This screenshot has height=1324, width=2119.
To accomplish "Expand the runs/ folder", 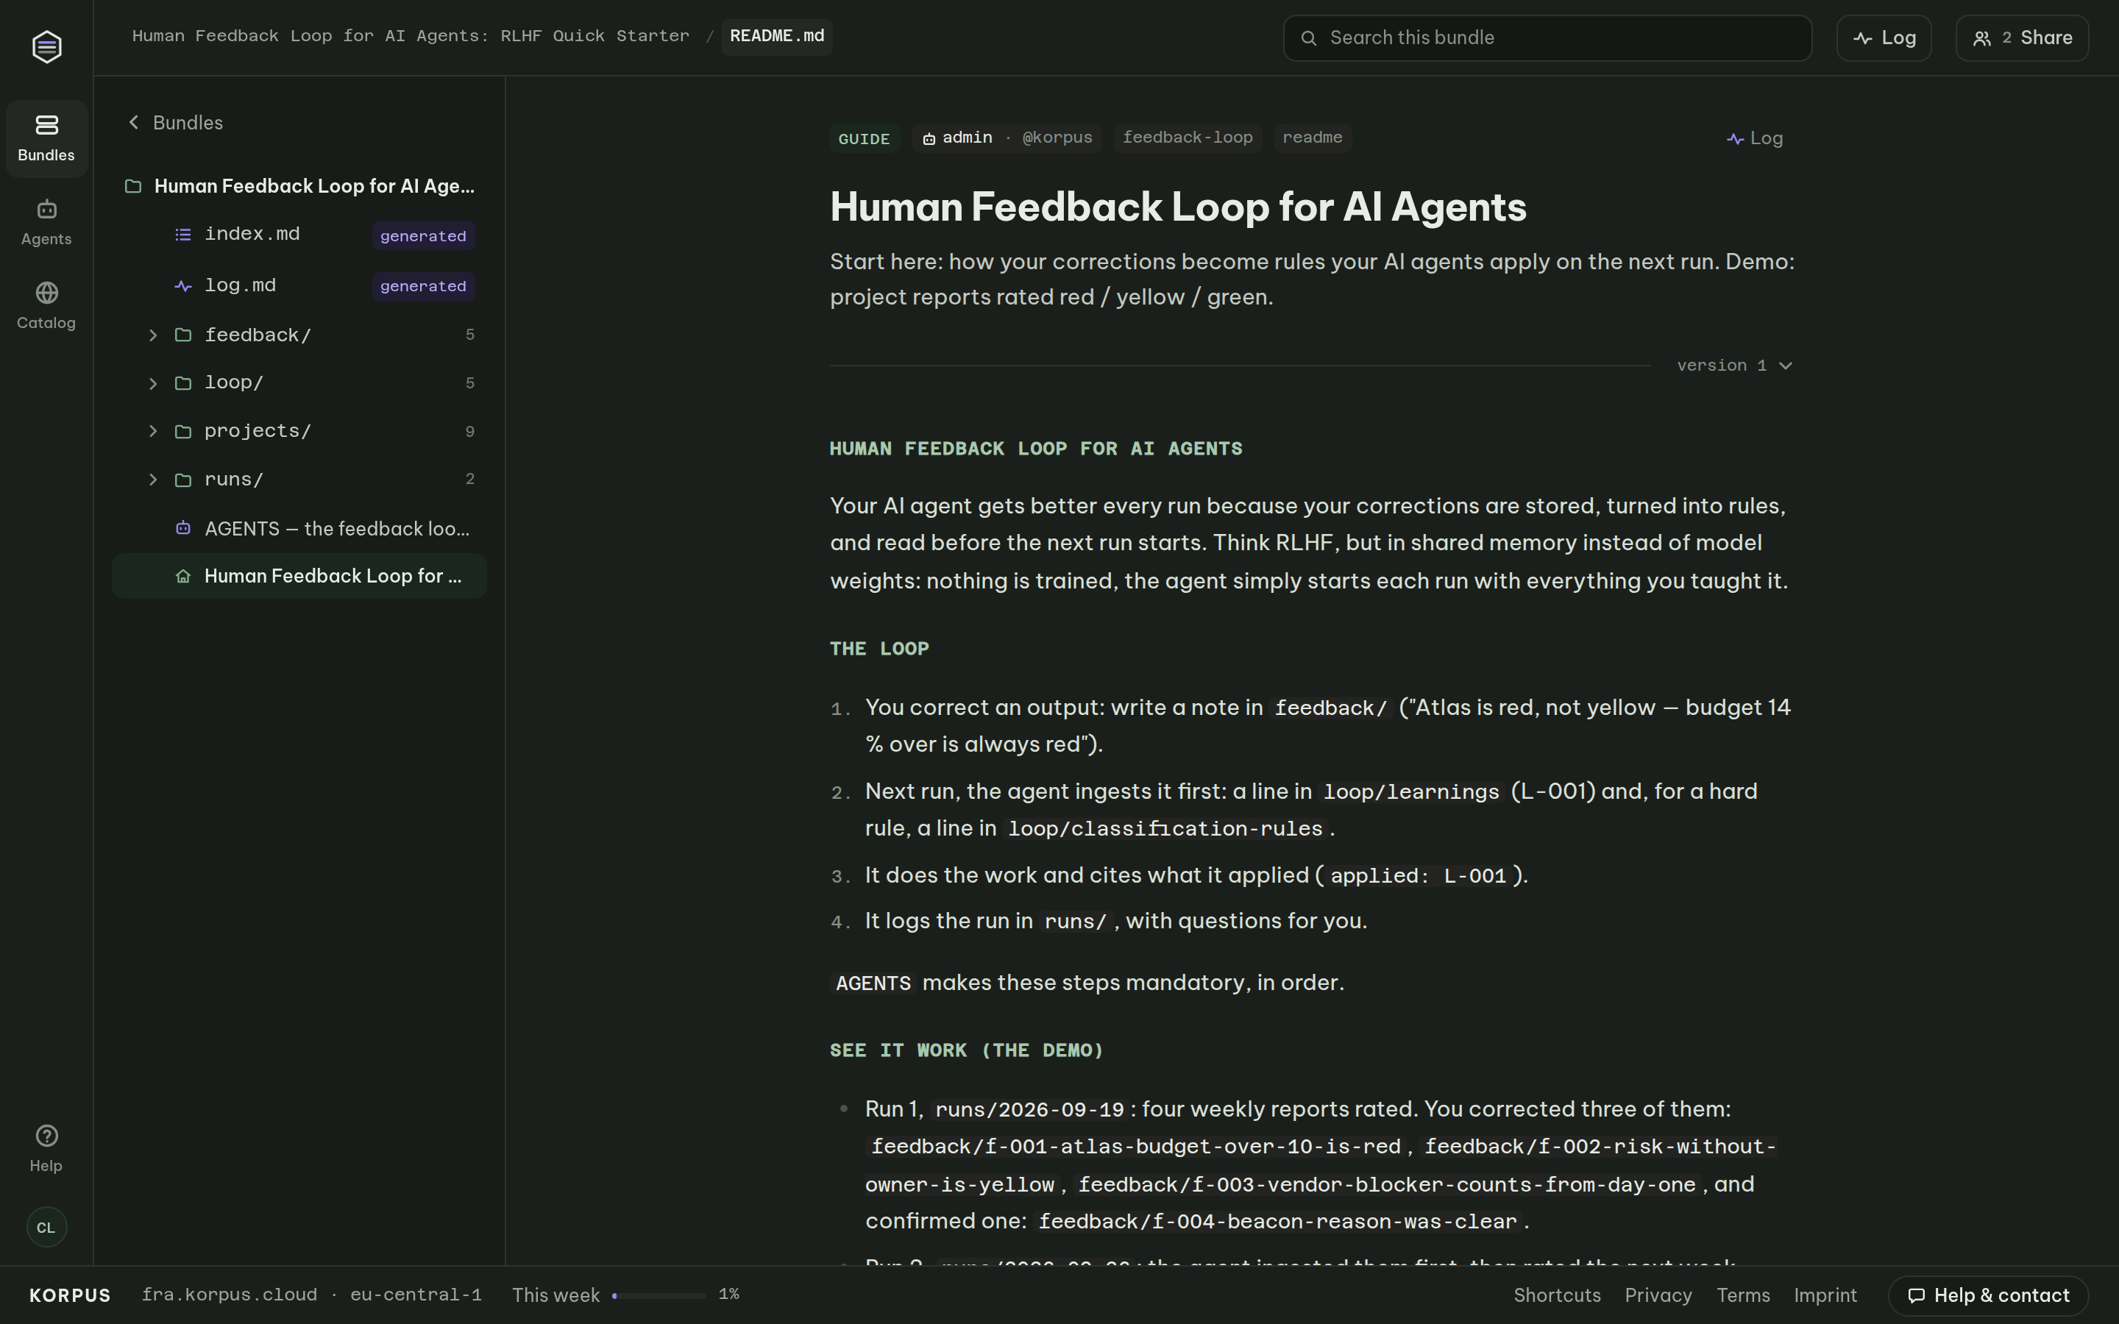I will 153,480.
